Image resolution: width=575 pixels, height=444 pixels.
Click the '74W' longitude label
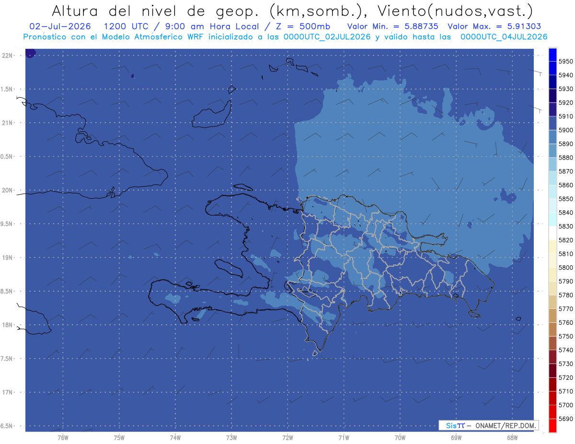(175, 438)
